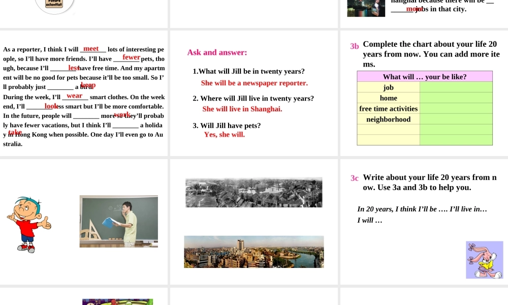
Task: Click the red word 'keep' in the passage
Action: 88,85
